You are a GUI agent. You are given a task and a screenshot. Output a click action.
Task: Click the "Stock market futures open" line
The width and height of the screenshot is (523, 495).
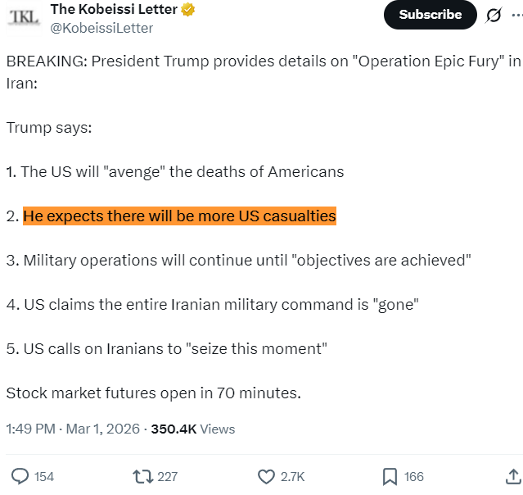point(153,393)
